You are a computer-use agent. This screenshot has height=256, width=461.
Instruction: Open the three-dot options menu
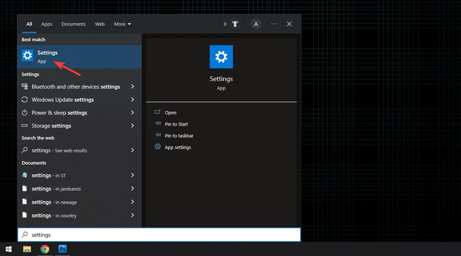[x=274, y=24]
